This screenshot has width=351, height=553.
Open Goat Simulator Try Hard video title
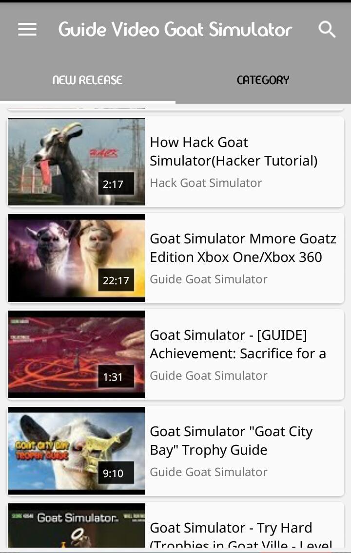click(x=241, y=534)
